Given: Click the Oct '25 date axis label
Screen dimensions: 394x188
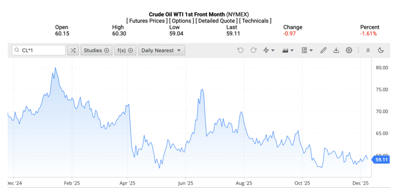Looking at the screenshot, I should coord(302,183).
